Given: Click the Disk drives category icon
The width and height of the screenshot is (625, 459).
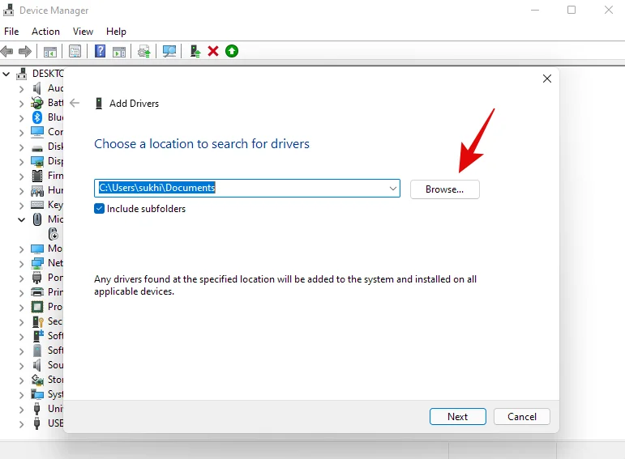Looking at the screenshot, I should pyautogui.click(x=37, y=148).
